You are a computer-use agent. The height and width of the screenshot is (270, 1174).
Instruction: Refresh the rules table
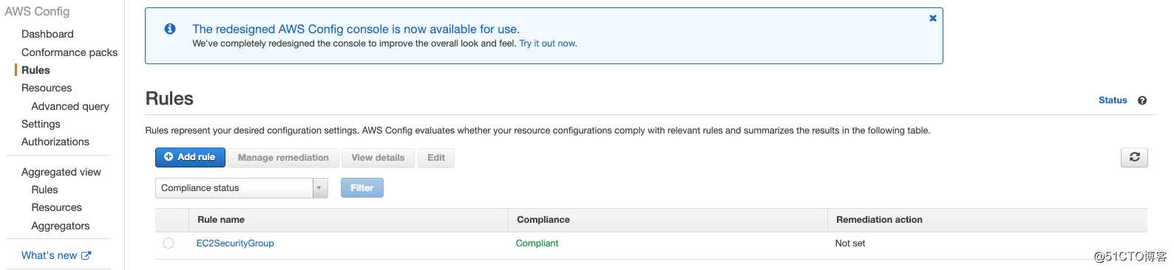pyautogui.click(x=1135, y=157)
